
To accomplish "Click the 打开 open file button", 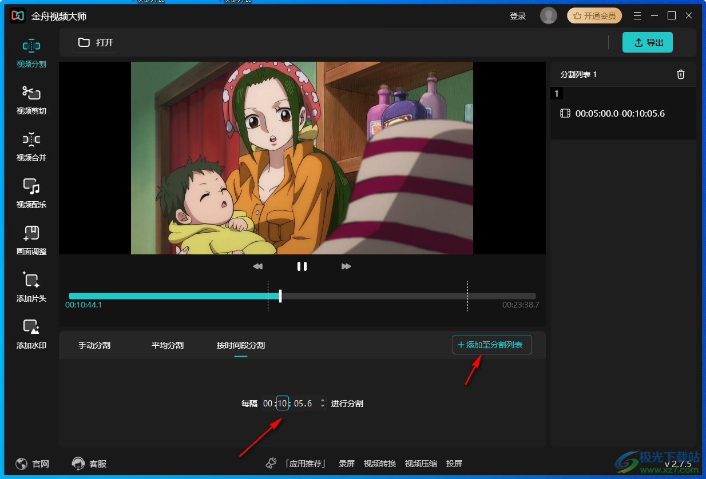I will pyautogui.click(x=96, y=42).
